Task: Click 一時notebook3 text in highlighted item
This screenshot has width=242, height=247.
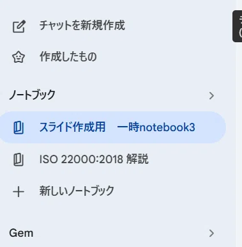Action: click(x=156, y=127)
